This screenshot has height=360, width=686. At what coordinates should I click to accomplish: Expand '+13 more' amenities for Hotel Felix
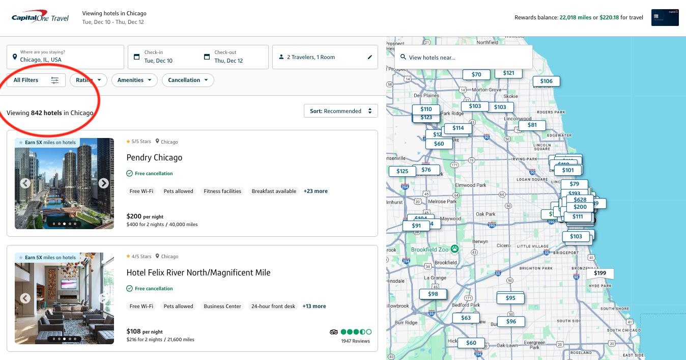(314, 307)
